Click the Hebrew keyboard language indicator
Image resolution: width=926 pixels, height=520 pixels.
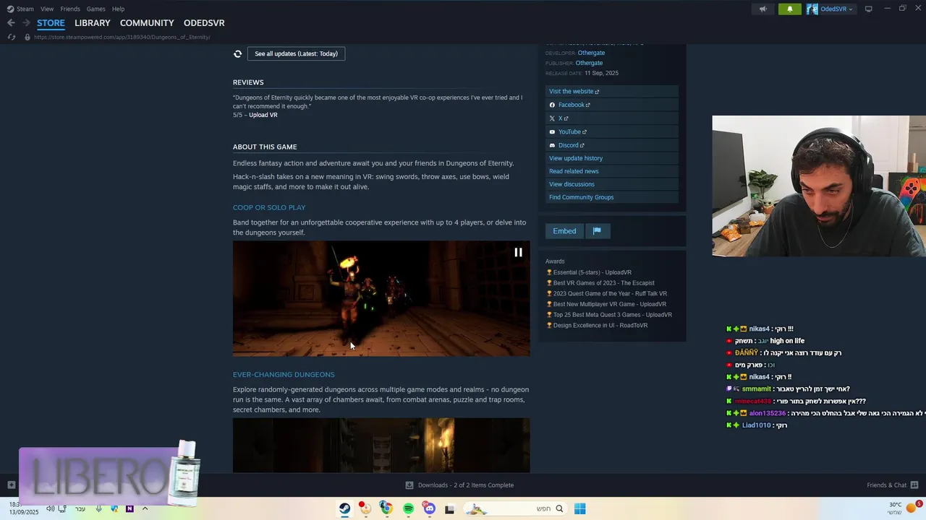pos(80,508)
